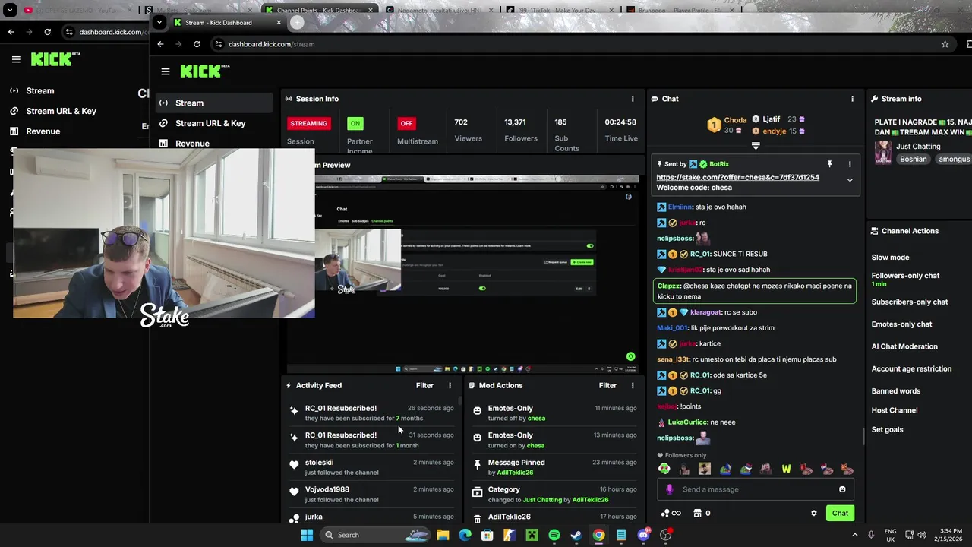Open Activity Feed three-dot options

[x=450, y=386]
